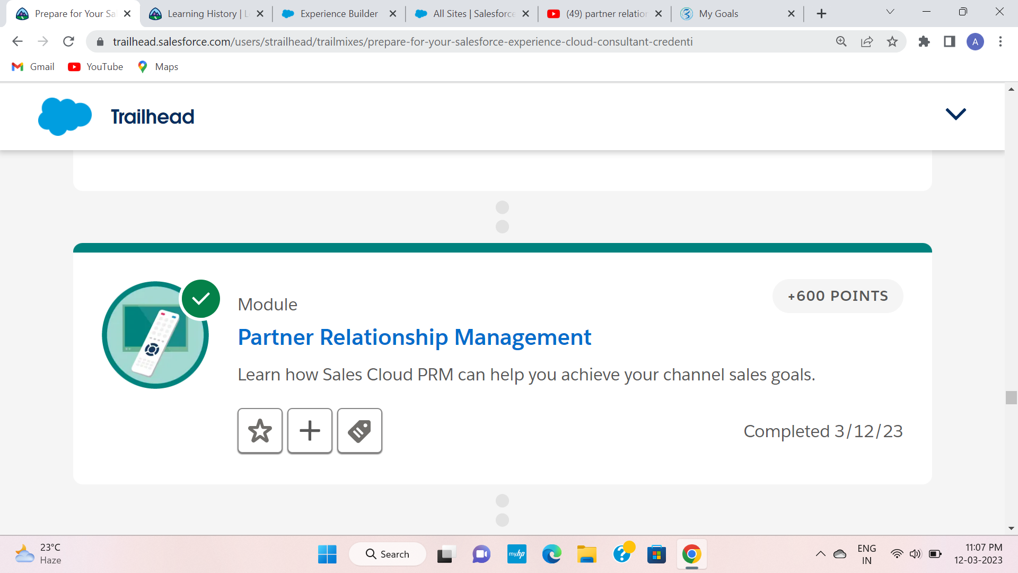Open the Chrome three-dot menu
The image size is (1018, 573).
pyautogui.click(x=1001, y=41)
